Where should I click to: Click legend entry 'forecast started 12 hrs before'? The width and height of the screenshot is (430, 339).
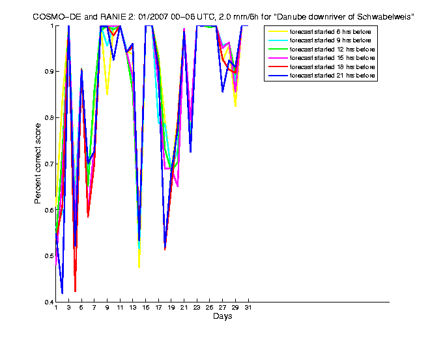(332, 50)
